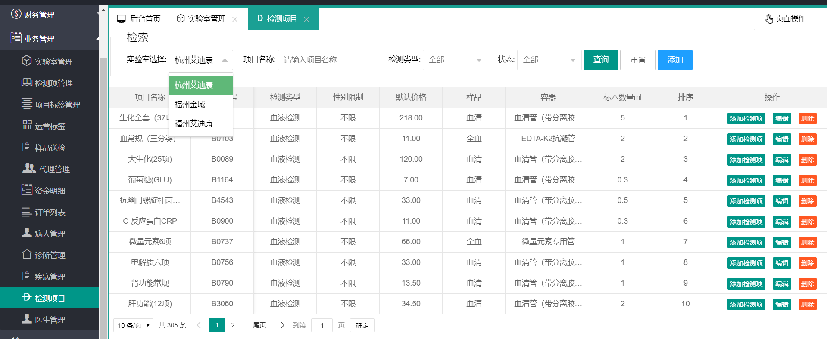
Task: Go to page 2
Action: pyautogui.click(x=233, y=325)
